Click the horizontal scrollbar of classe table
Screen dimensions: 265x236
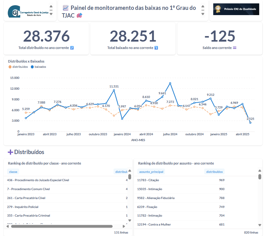[62, 226]
